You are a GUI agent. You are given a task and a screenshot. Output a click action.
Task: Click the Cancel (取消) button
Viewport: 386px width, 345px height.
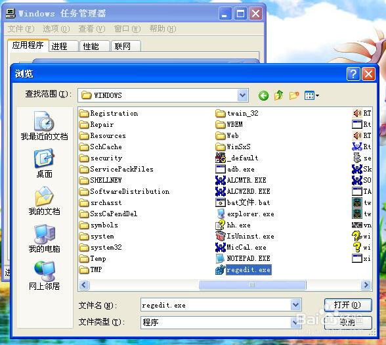click(x=348, y=323)
